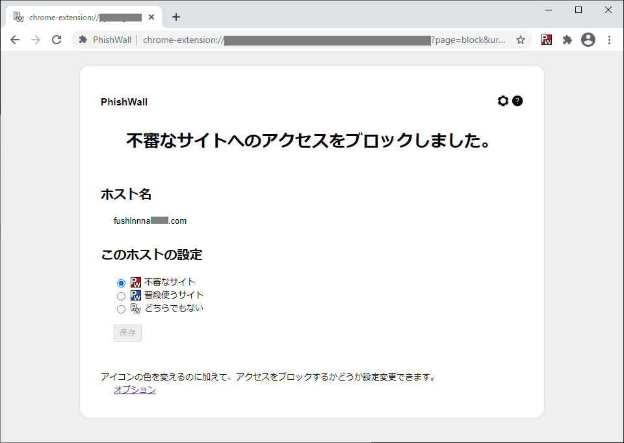Select the どちらでもない radio button
The width and height of the screenshot is (624, 443).
pyautogui.click(x=121, y=309)
